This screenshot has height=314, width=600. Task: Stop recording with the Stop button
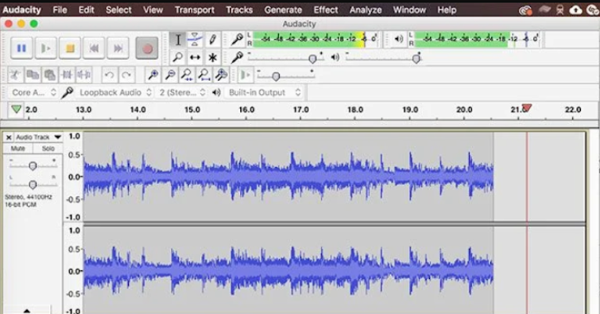coord(70,48)
